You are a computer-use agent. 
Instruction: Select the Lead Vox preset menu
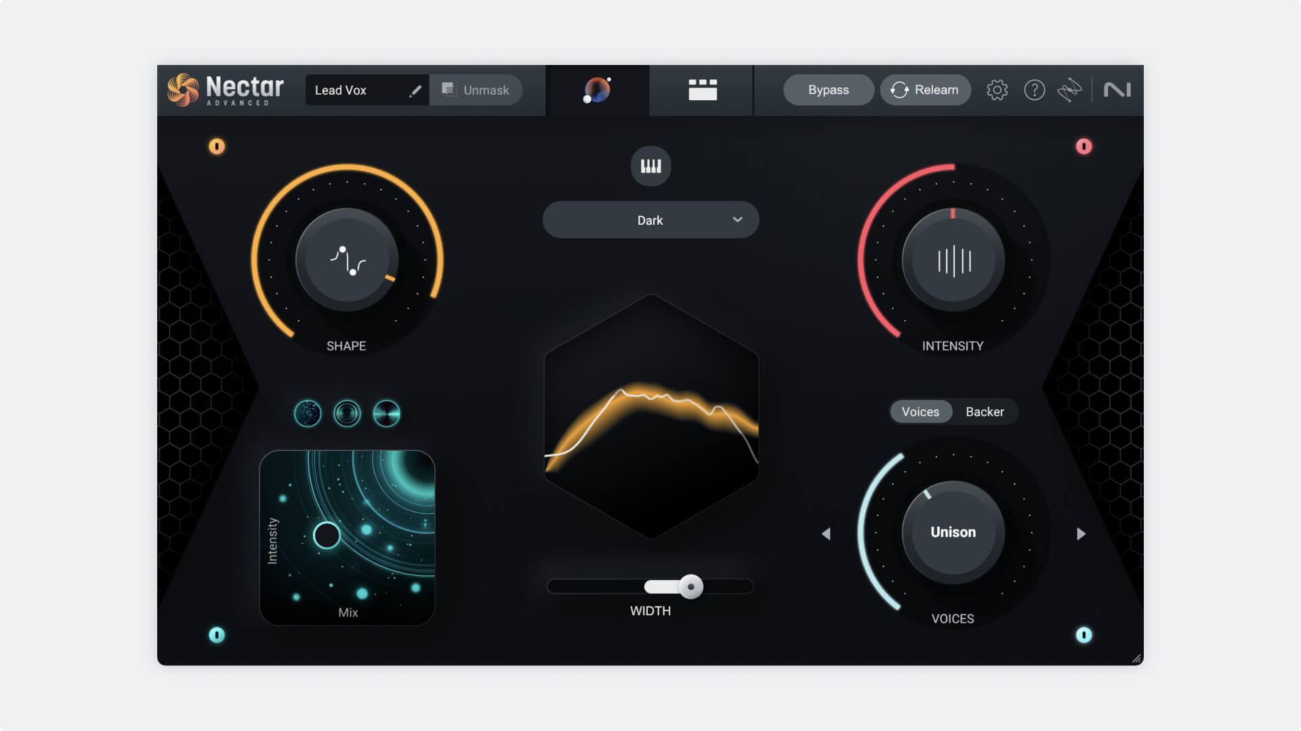pos(357,89)
